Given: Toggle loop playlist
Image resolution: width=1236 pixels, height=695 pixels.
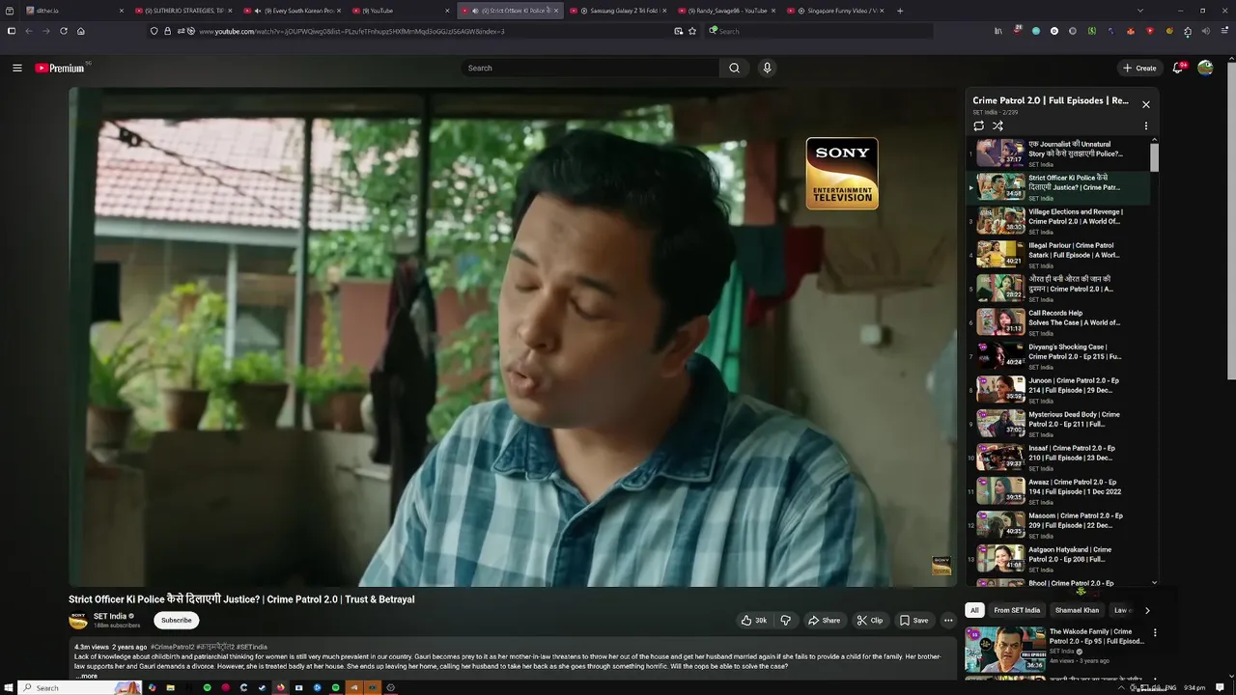Looking at the screenshot, I should (978, 125).
